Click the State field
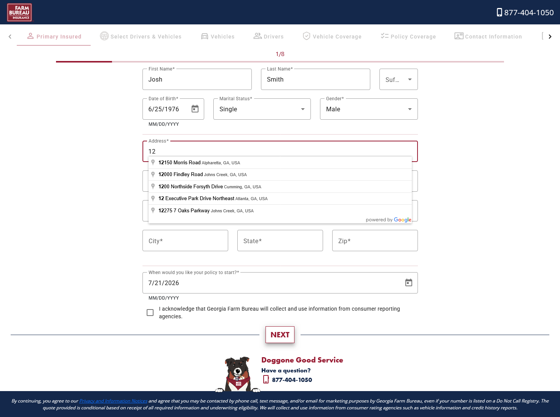 pos(280,241)
